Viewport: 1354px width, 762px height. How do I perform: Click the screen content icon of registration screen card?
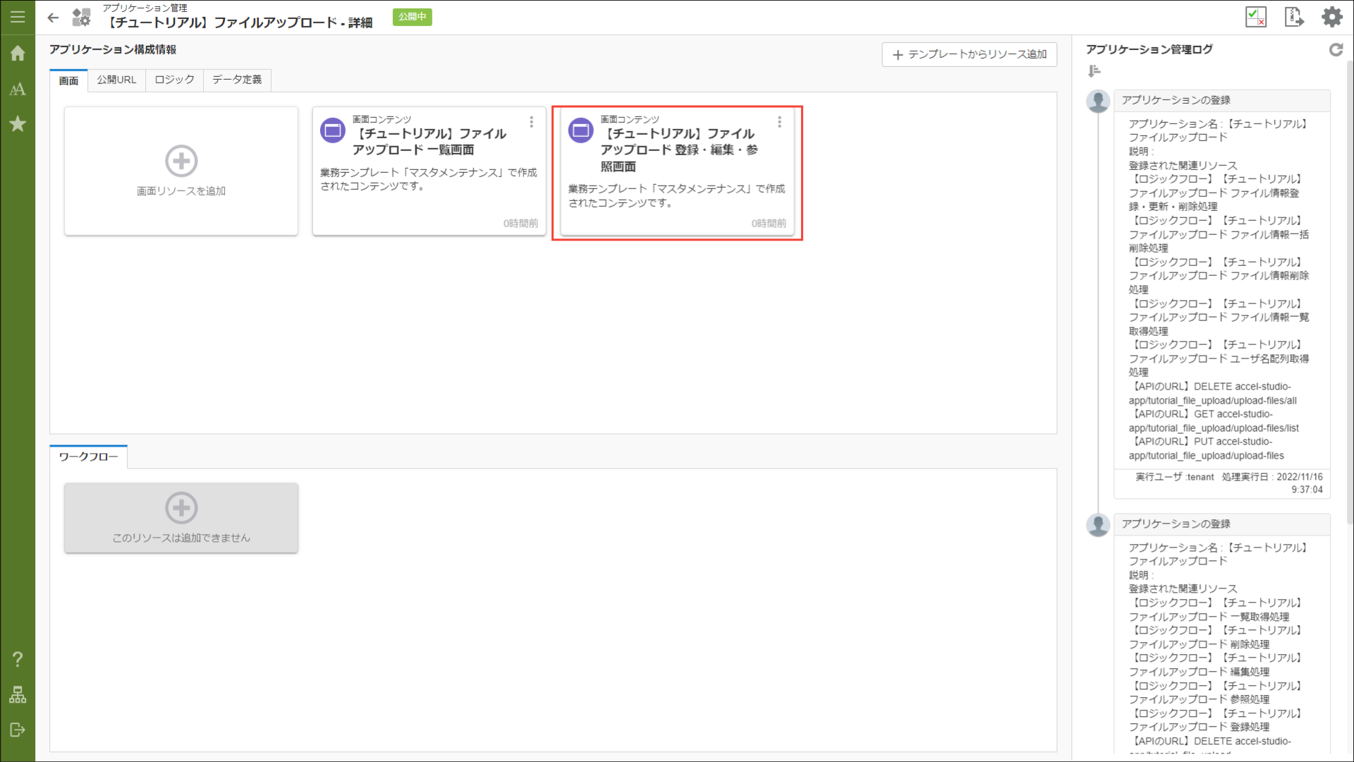(581, 131)
